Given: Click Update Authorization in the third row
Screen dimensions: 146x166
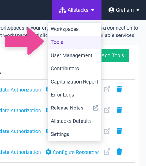Looking at the screenshot, I should (x=20, y=131).
